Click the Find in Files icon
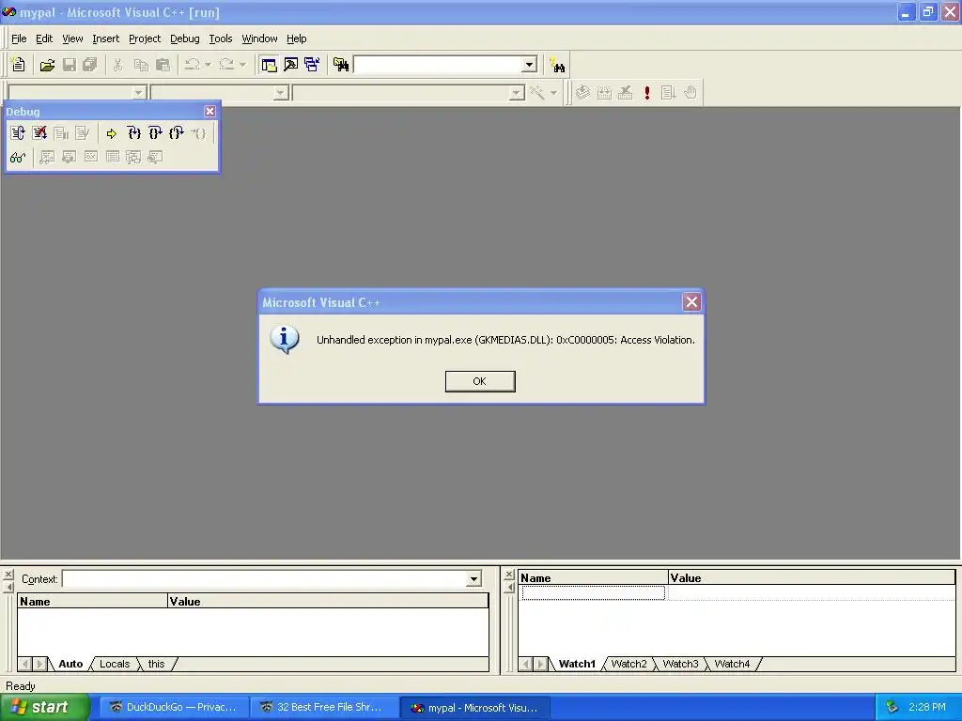 [x=340, y=65]
